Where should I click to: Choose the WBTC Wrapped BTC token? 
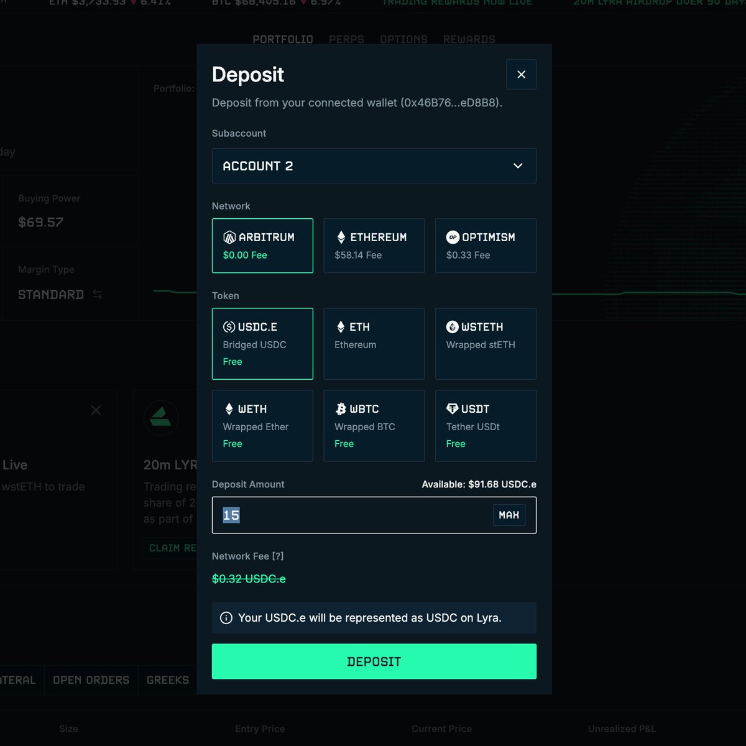coord(374,426)
